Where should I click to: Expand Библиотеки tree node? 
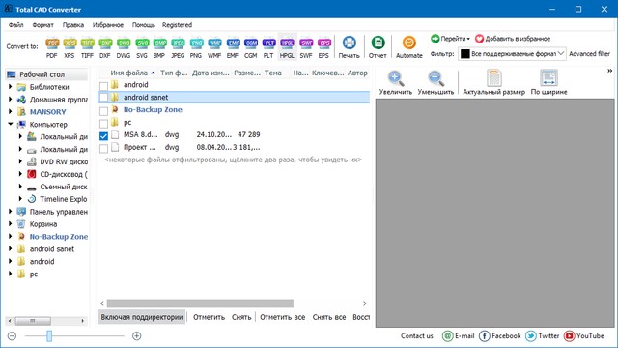coord(11,87)
